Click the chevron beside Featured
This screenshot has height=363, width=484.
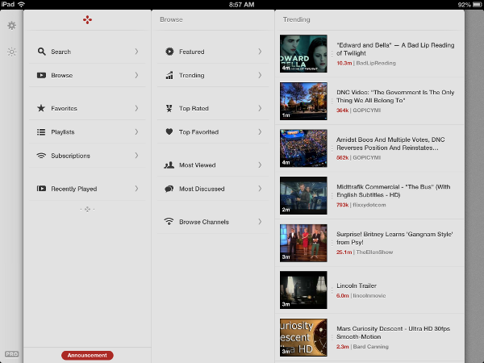tap(260, 52)
